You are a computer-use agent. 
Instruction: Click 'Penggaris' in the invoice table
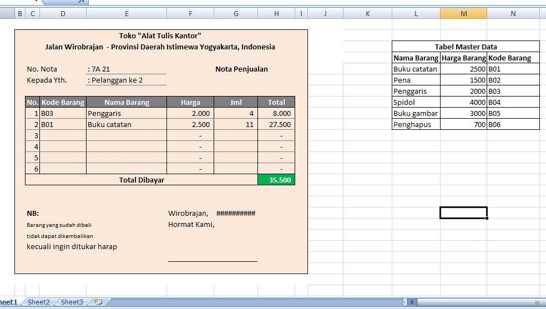(x=127, y=113)
